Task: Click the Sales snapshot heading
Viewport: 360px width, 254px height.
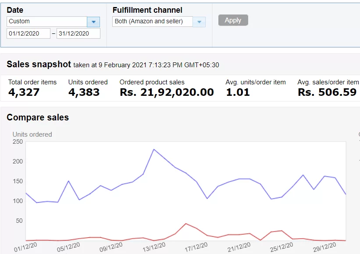Action: pyautogui.click(x=39, y=65)
